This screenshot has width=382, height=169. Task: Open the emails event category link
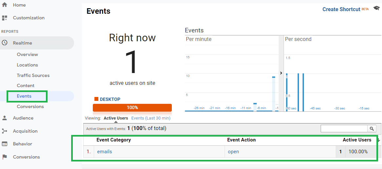point(105,151)
